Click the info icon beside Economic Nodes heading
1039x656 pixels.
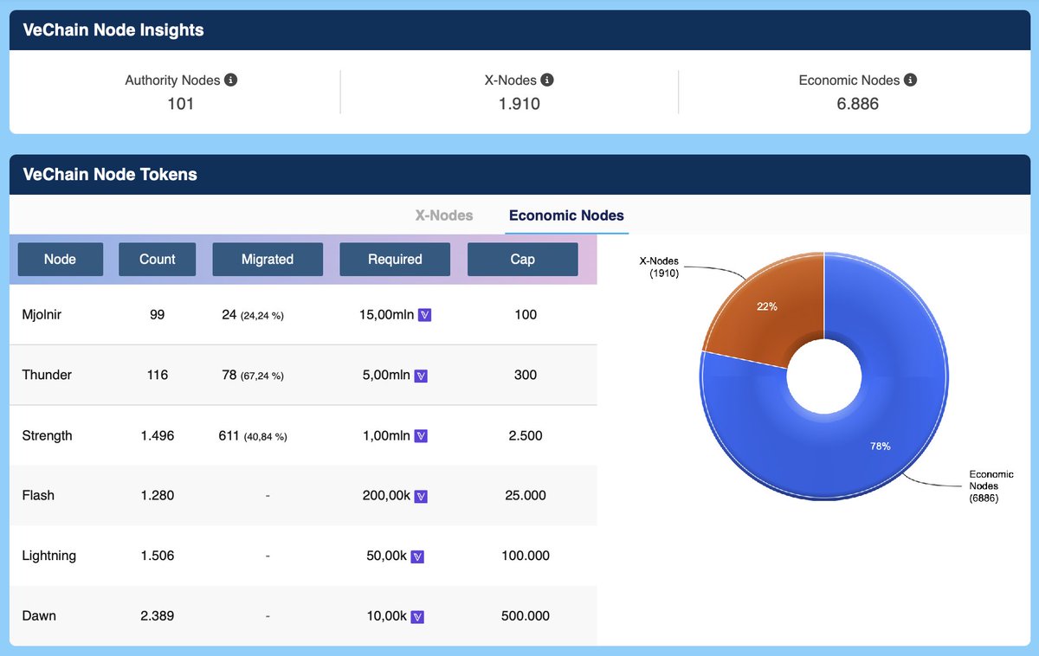point(910,80)
